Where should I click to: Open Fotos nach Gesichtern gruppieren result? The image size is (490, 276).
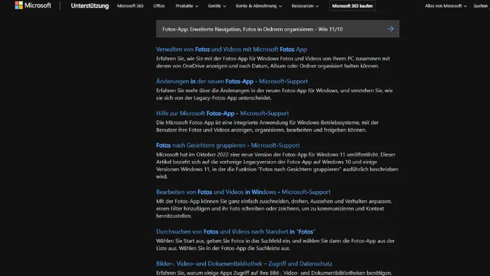(228, 145)
